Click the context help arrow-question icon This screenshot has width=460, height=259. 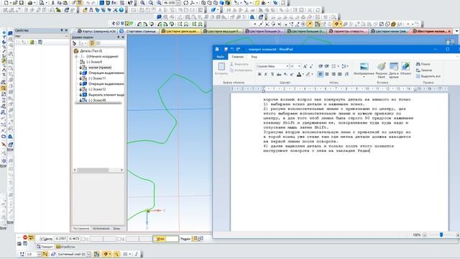(x=130, y=3)
